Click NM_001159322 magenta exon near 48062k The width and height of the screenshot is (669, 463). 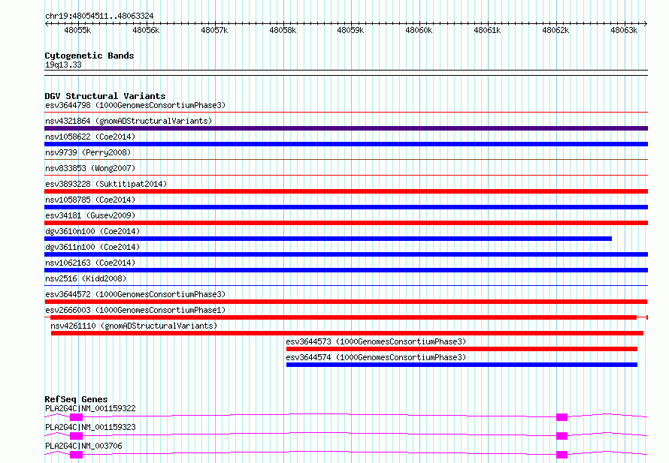[x=562, y=417]
